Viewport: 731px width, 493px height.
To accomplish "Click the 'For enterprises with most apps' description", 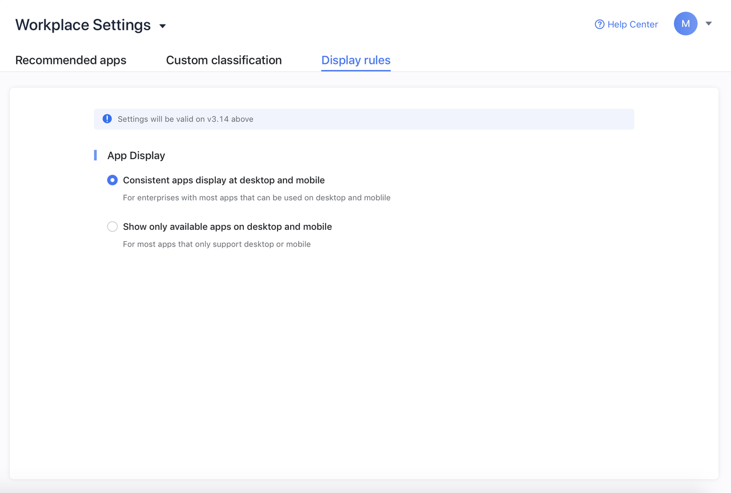I will pos(256,198).
